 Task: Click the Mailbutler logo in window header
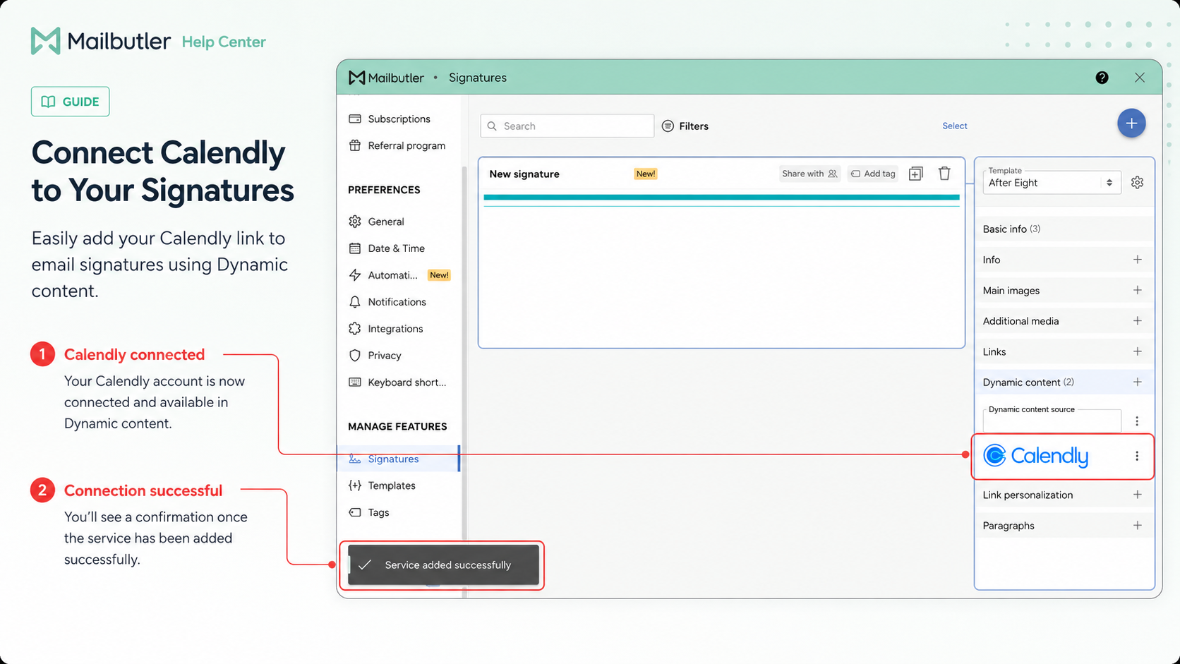click(x=386, y=78)
